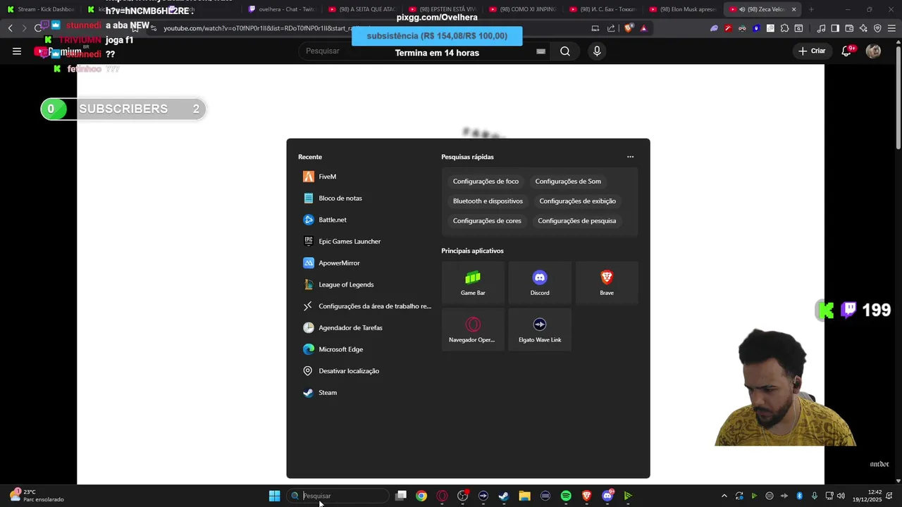This screenshot has width=902, height=507.
Task: Open Steam from the taskbar
Action: tap(504, 496)
